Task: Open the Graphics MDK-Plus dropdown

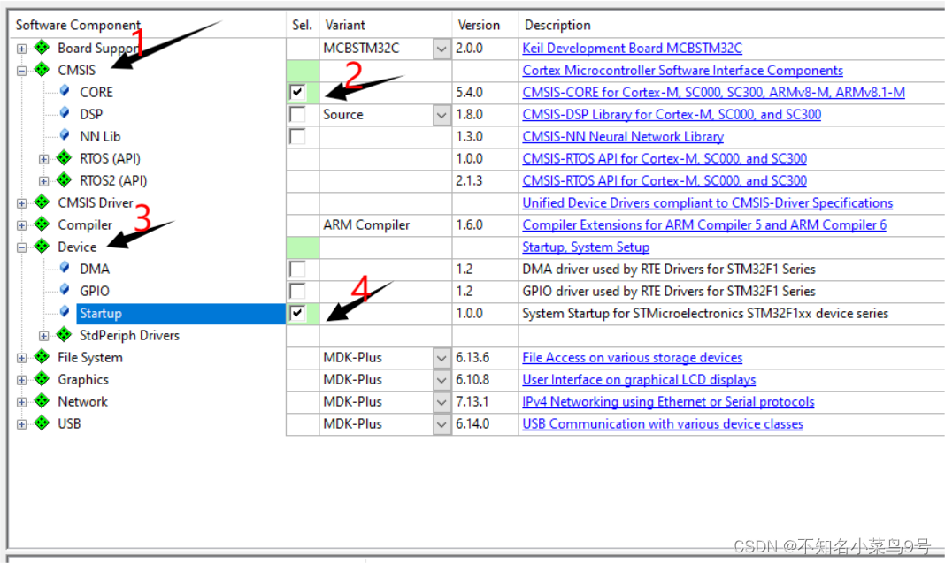Action: (x=442, y=381)
